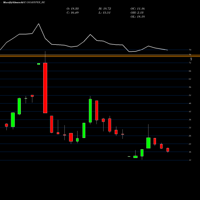Click the tallest red candlestick body
The width and height of the screenshot is (200, 200).
click(x=45, y=88)
